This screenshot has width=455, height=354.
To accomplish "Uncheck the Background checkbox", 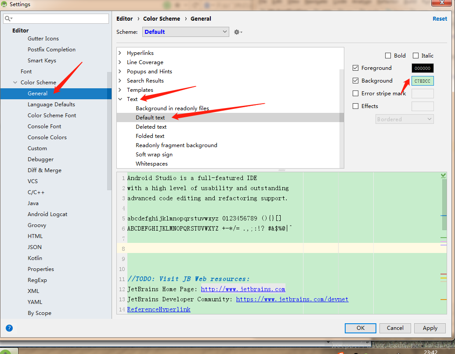I will (x=355, y=81).
